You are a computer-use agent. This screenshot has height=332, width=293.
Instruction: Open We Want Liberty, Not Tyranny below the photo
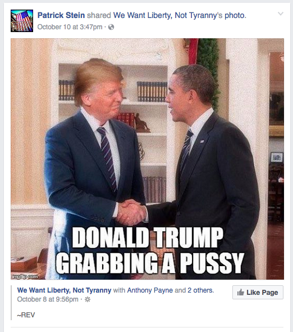click(64, 290)
